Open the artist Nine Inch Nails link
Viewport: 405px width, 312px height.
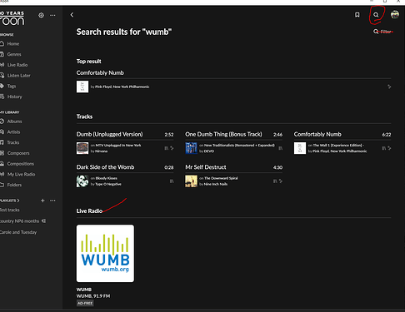point(216,184)
